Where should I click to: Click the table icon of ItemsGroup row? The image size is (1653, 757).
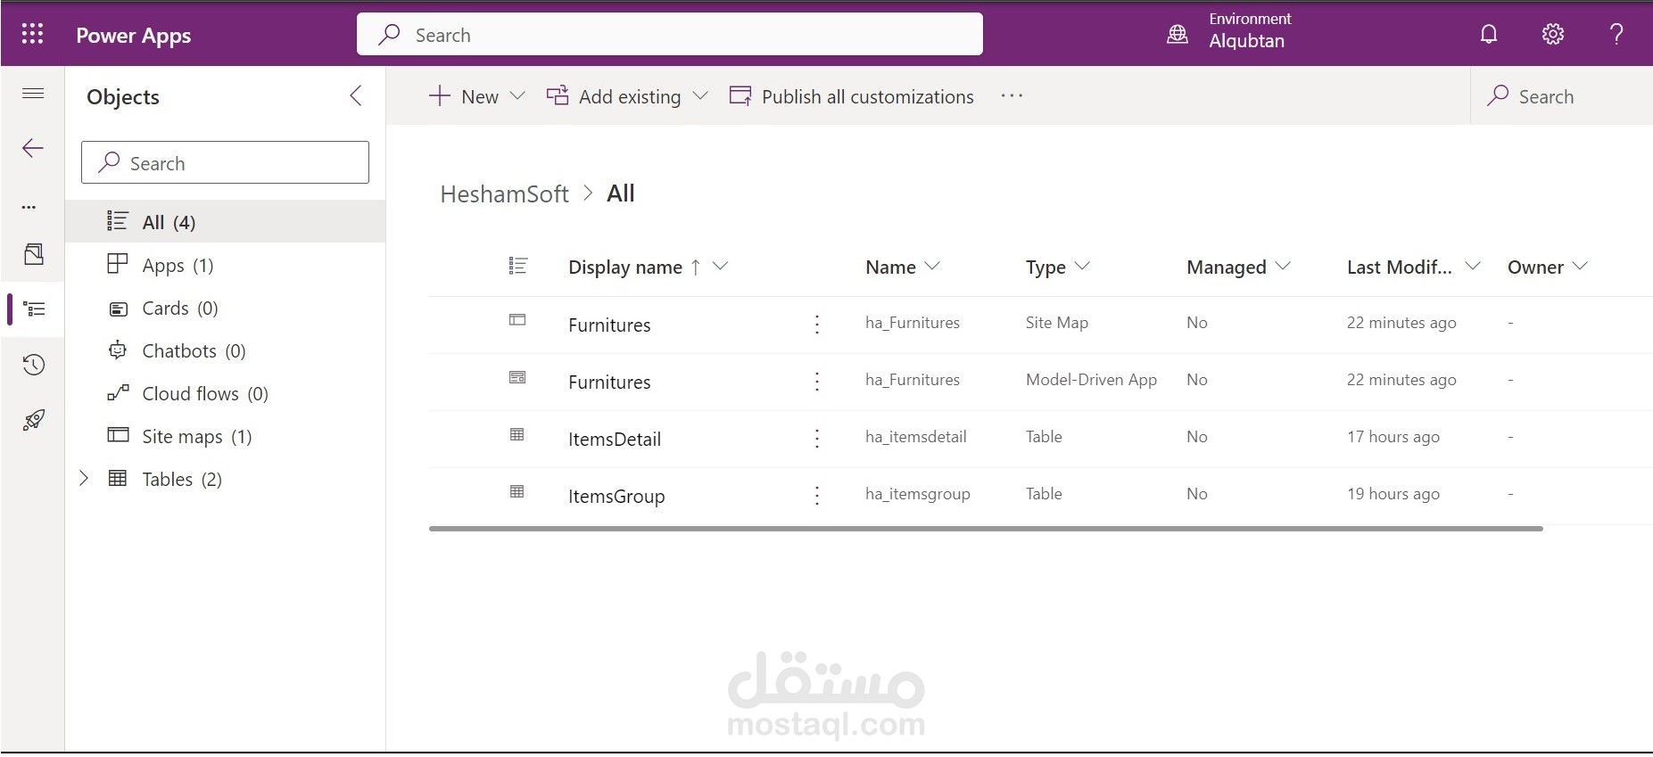[517, 491]
